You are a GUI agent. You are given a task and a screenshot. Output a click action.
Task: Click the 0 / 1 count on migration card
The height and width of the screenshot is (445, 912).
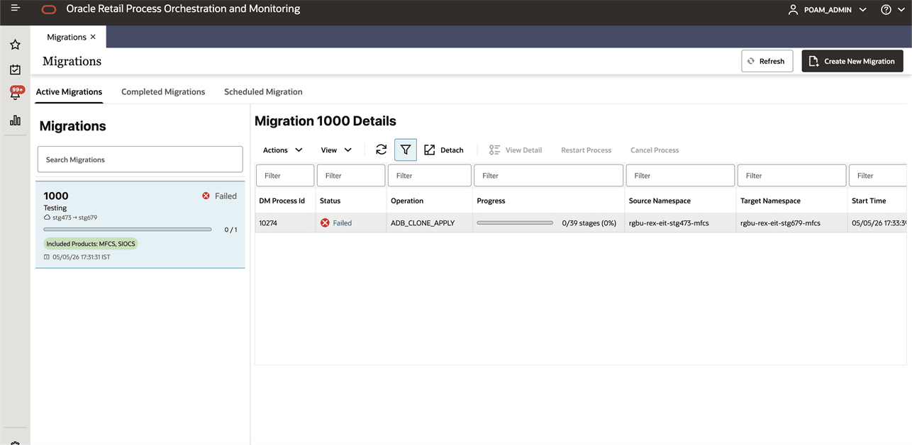(x=230, y=230)
